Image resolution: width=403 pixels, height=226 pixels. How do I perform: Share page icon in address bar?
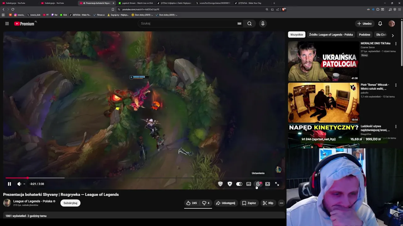click(x=278, y=9)
